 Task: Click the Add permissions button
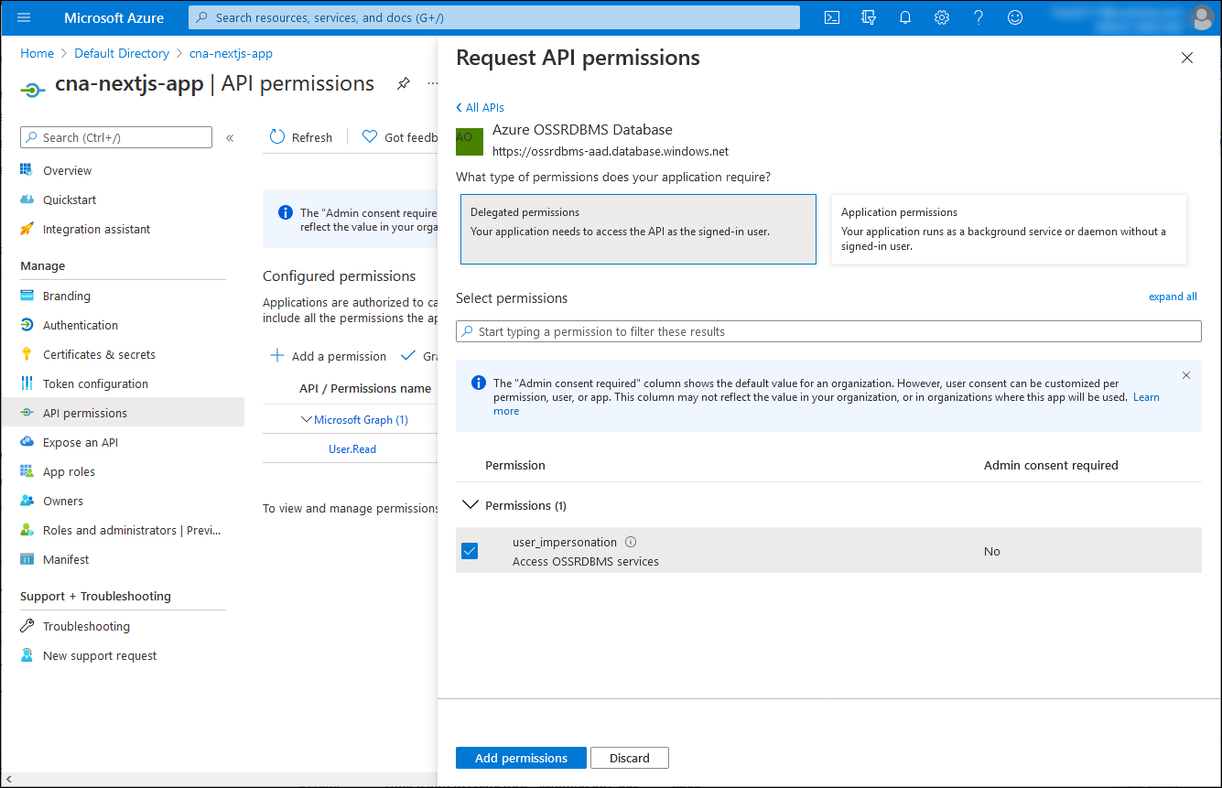click(521, 758)
